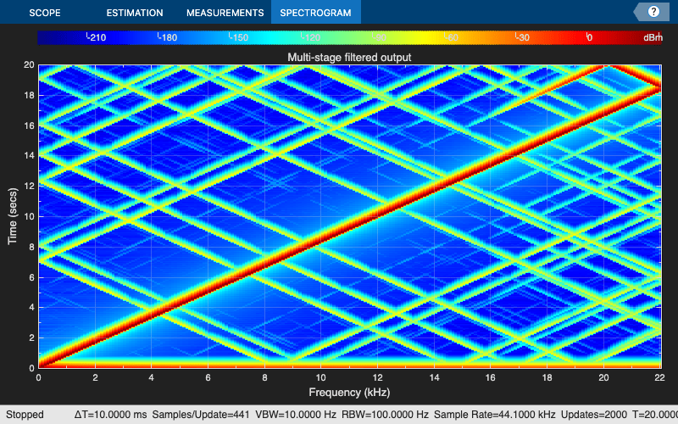Screen dimensions: 678x424
Task: Click 'RBW=100.0000 Hz' status entry
Action: pyautogui.click(x=385, y=415)
